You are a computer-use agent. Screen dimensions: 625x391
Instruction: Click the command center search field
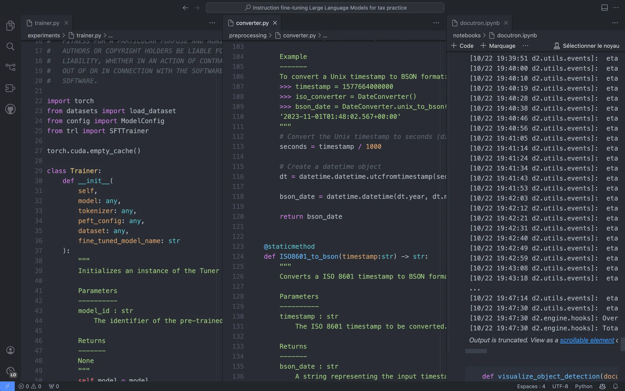325,8
